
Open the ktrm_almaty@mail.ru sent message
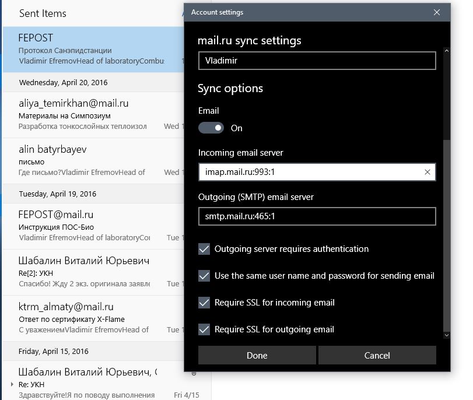click(x=93, y=318)
